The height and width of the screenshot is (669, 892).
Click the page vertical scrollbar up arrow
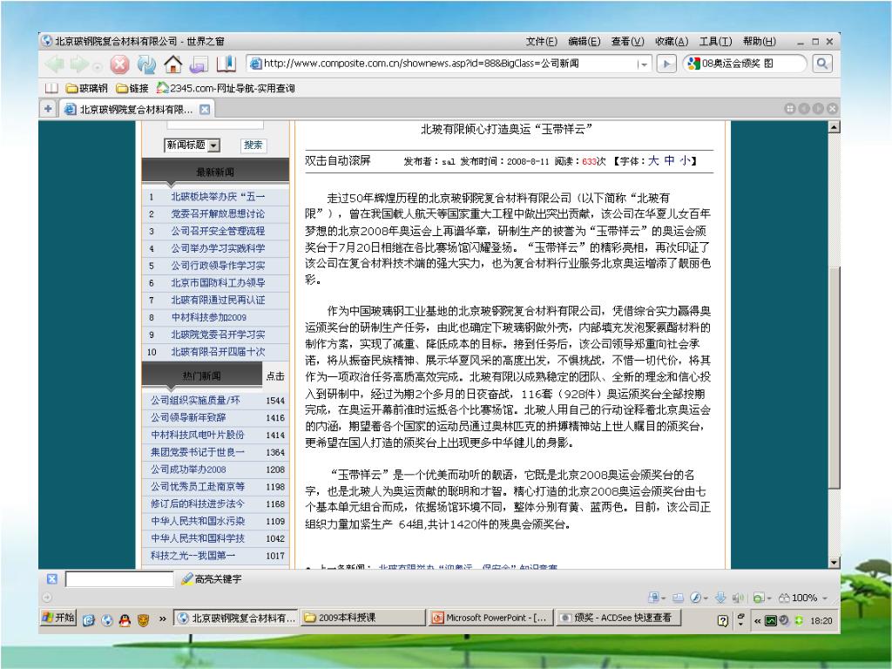coord(834,127)
